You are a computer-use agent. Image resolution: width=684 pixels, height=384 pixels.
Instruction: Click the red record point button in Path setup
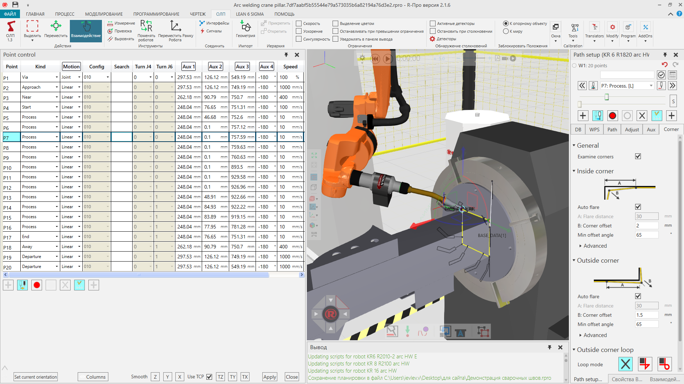pos(612,116)
